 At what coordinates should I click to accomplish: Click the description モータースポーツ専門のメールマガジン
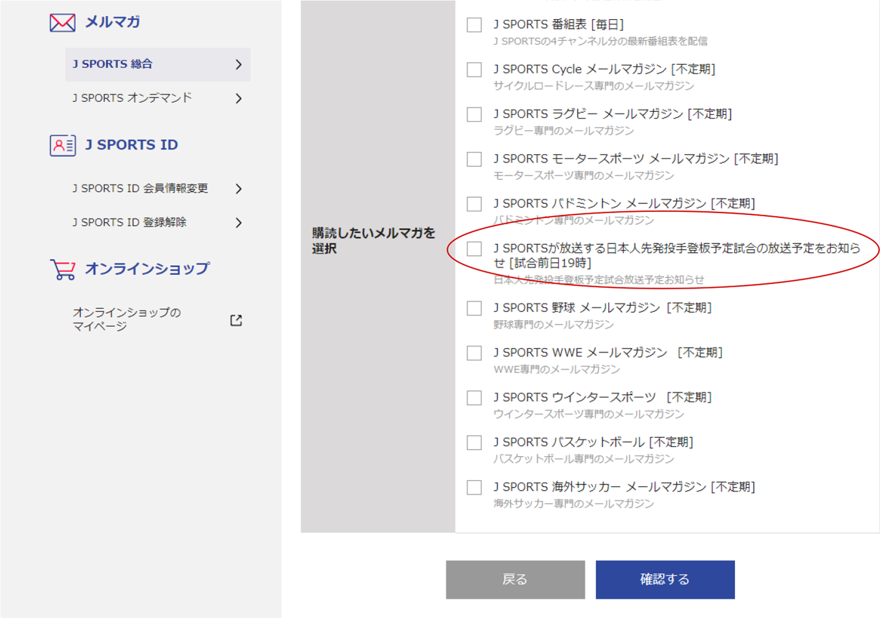click(583, 176)
